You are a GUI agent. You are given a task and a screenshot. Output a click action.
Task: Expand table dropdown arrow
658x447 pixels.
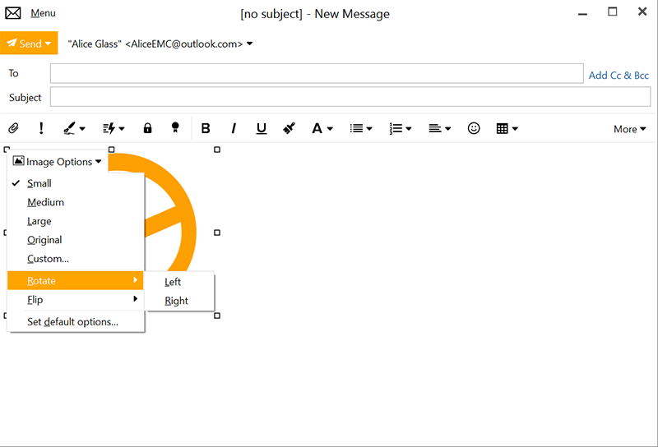515,129
